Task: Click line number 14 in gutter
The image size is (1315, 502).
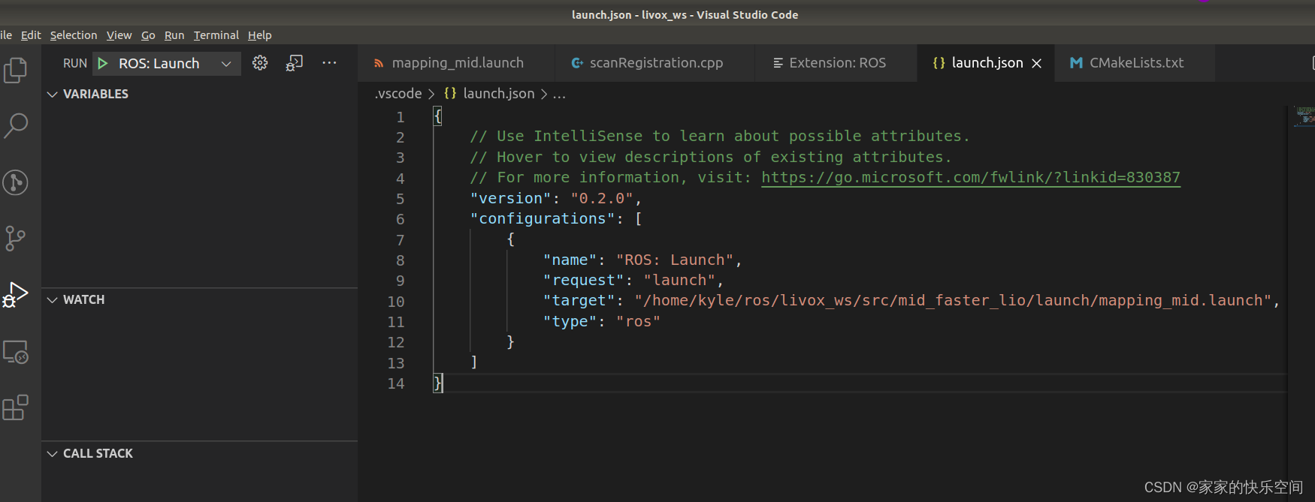Action: [x=396, y=383]
